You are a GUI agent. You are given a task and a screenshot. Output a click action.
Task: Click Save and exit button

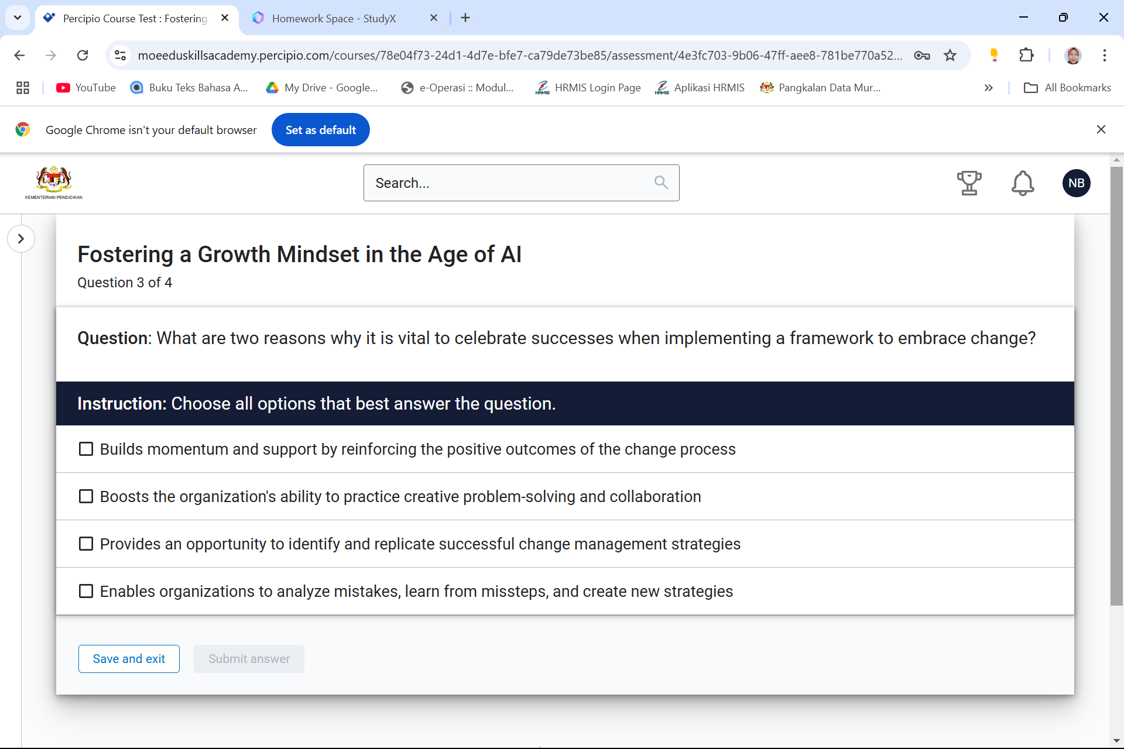pos(129,659)
